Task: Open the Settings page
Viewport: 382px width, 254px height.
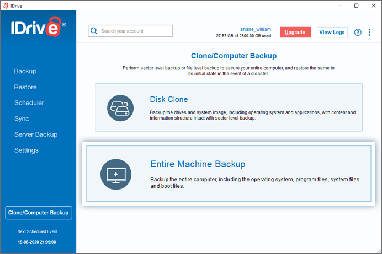Action: tap(26, 150)
